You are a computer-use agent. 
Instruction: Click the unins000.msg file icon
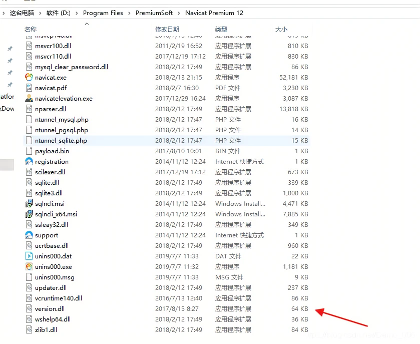29,277
